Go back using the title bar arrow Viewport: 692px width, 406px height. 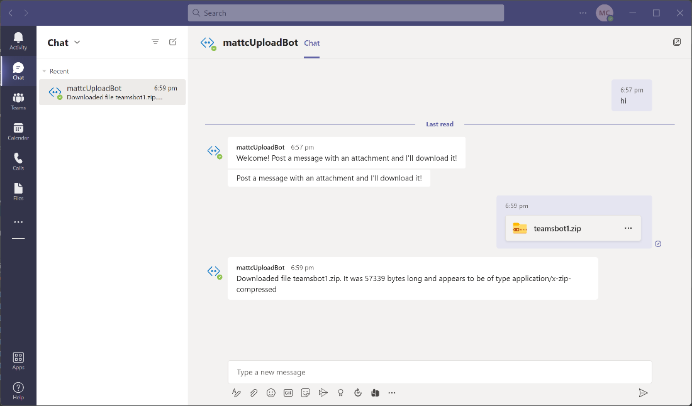11,13
